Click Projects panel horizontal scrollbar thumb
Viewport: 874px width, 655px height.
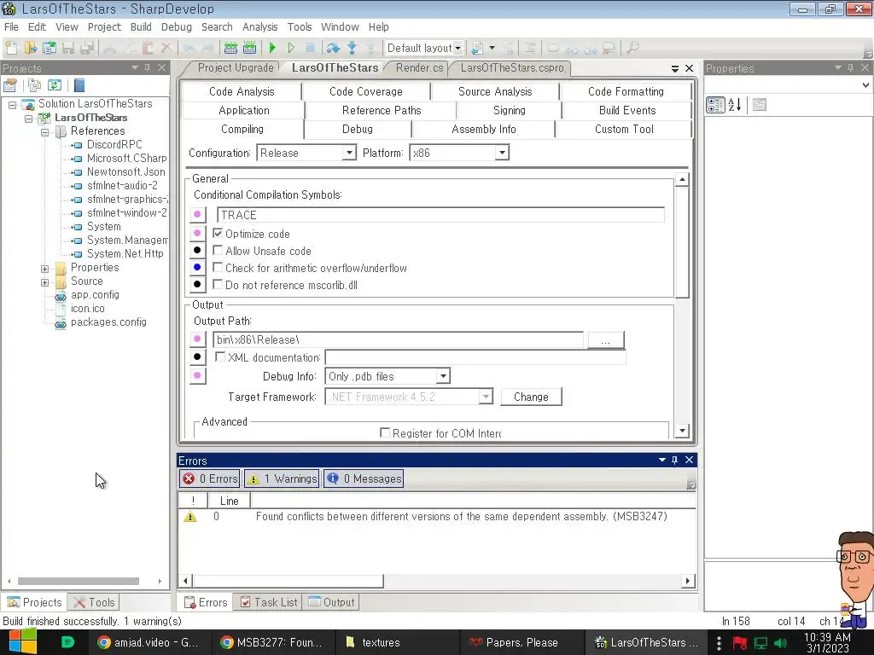[x=78, y=581]
